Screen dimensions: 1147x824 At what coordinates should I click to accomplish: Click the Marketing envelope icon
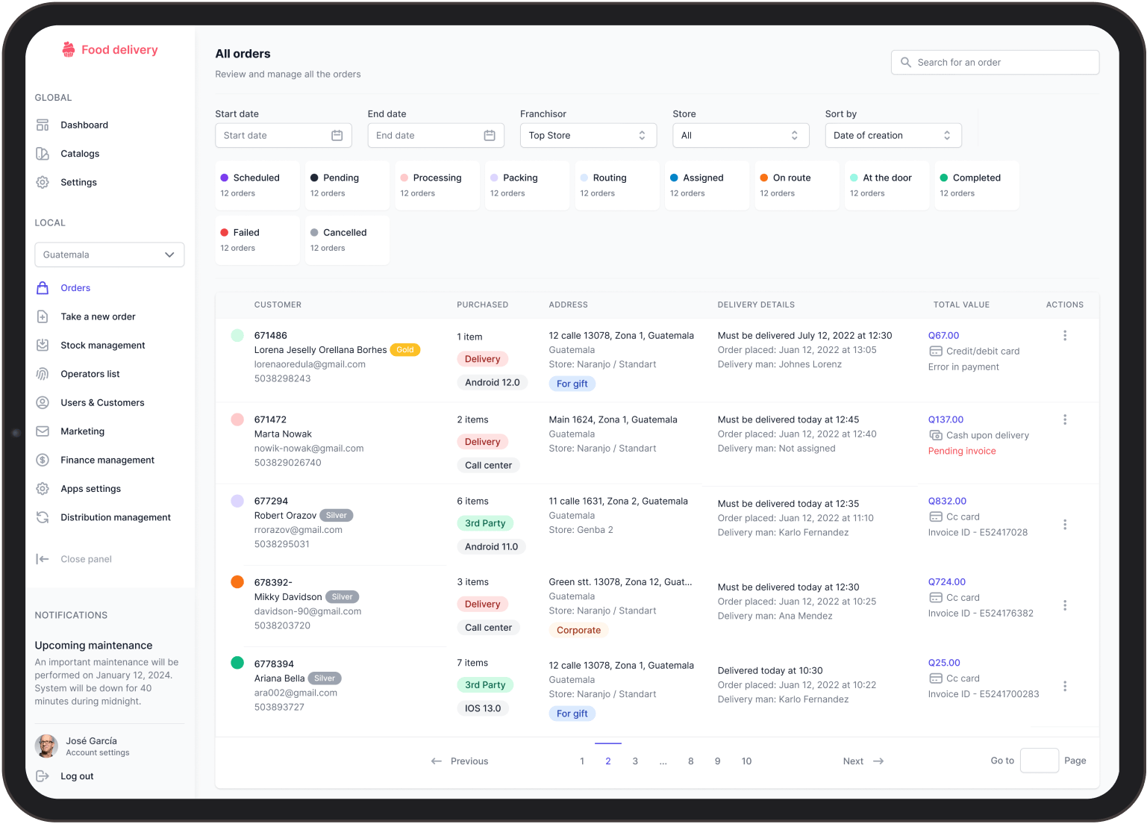click(x=43, y=431)
